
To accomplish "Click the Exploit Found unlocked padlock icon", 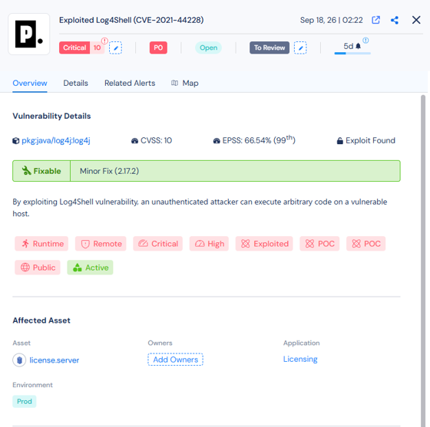I will click(x=339, y=141).
